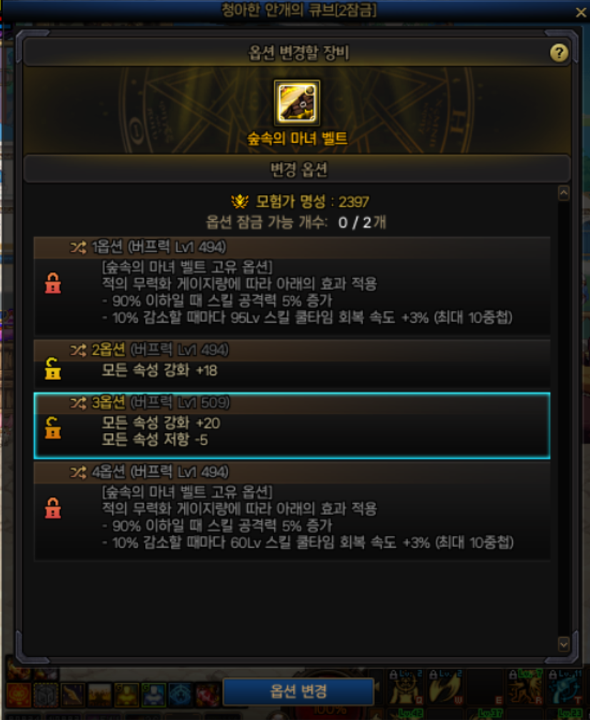Viewport: 590px width, 720px height.
Task: Select the 2옵션 모든 속성 강화 +18 row
Action: [x=292, y=363]
